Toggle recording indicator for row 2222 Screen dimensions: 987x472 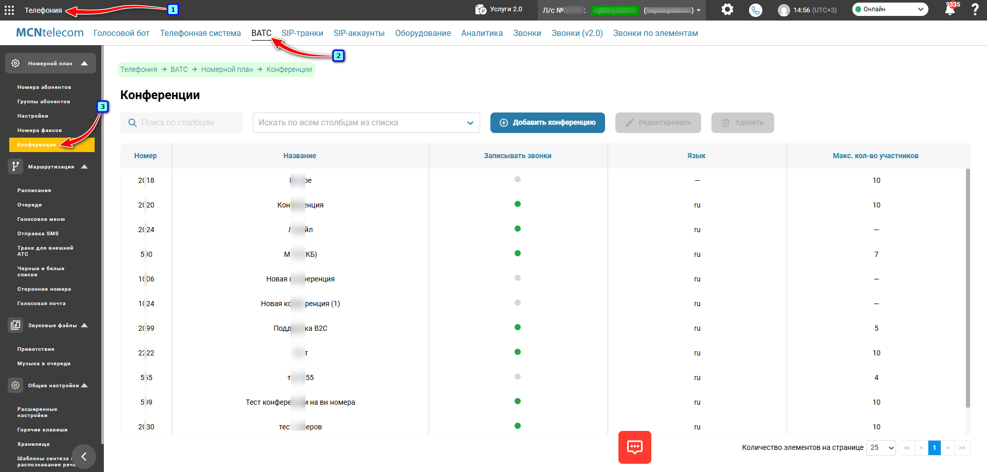(x=518, y=352)
